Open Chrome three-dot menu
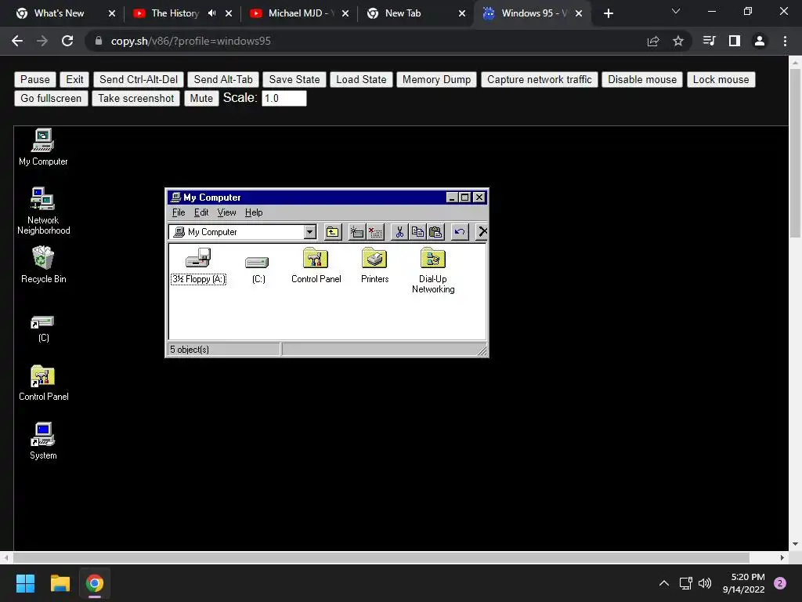802x602 pixels. 785,41
